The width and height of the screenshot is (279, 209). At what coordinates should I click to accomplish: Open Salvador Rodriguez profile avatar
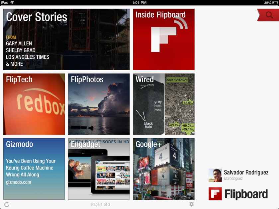click(x=215, y=175)
